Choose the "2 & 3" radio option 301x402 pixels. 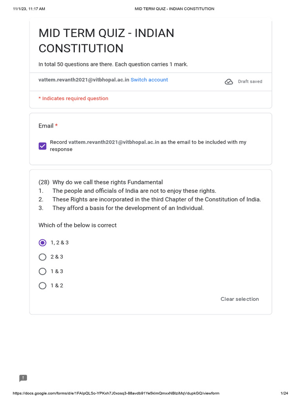[x=43, y=257]
